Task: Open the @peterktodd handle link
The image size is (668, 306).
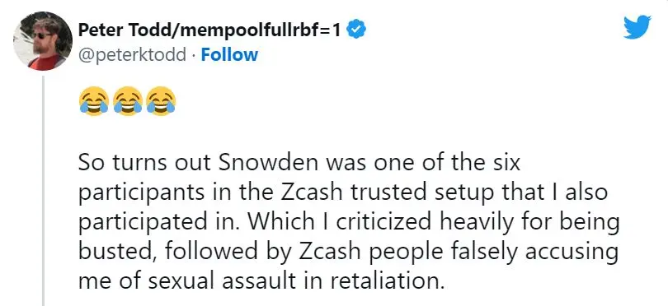Action: point(133,55)
